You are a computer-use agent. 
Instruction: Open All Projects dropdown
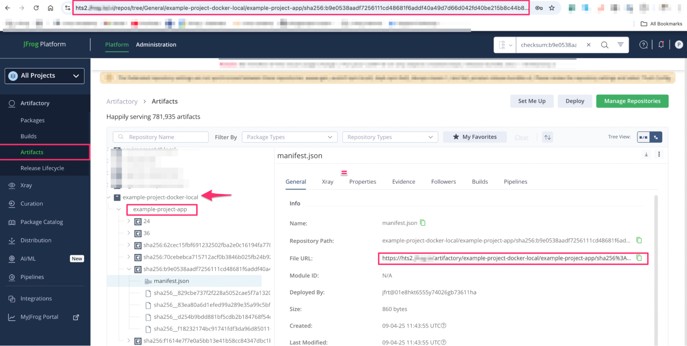[45, 76]
